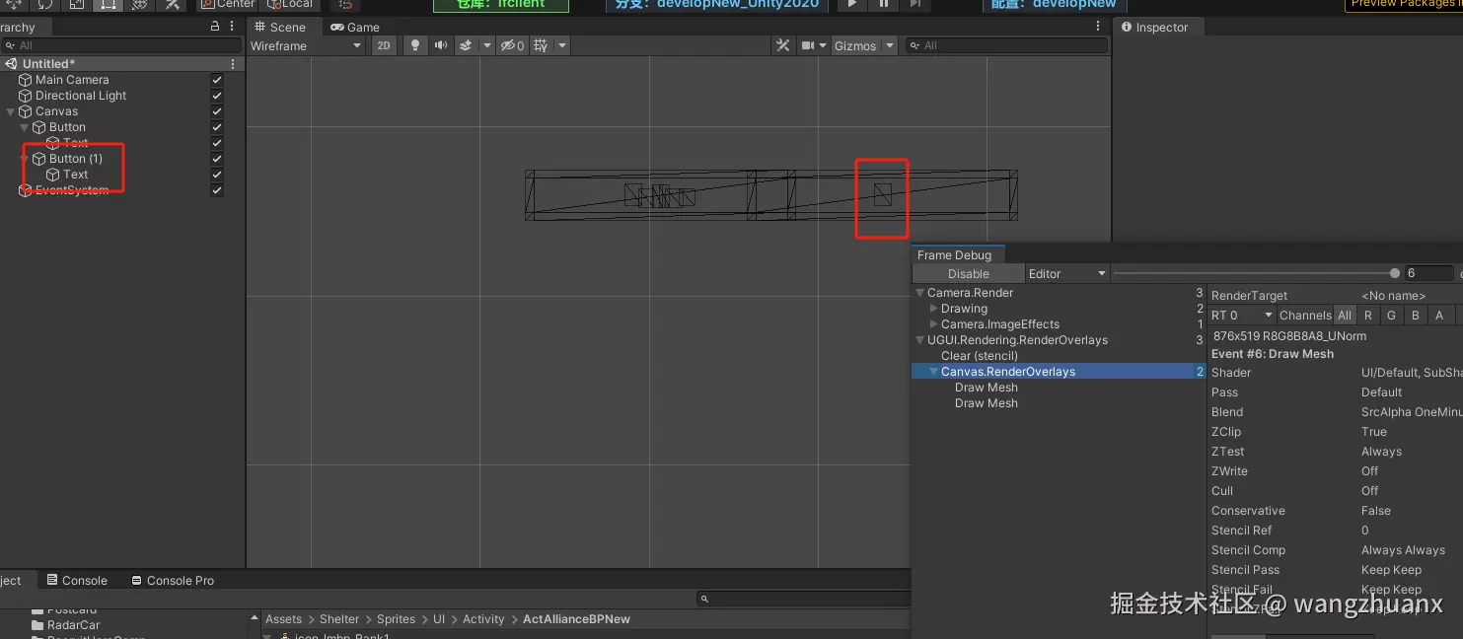
Task: Open the Gizmos dropdown arrow
Action: pyautogui.click(x=890, y=45)
